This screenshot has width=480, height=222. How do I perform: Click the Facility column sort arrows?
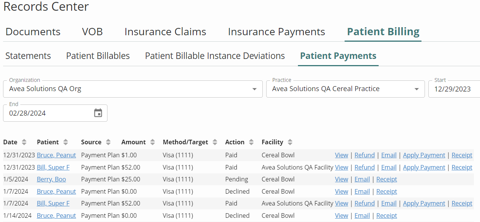(x=290, y=142)
